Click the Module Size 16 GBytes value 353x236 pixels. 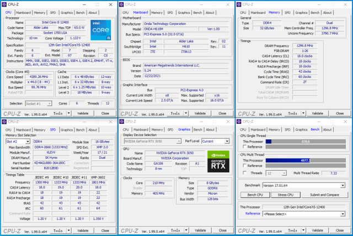pyautogui.click(x=103, y=141)
